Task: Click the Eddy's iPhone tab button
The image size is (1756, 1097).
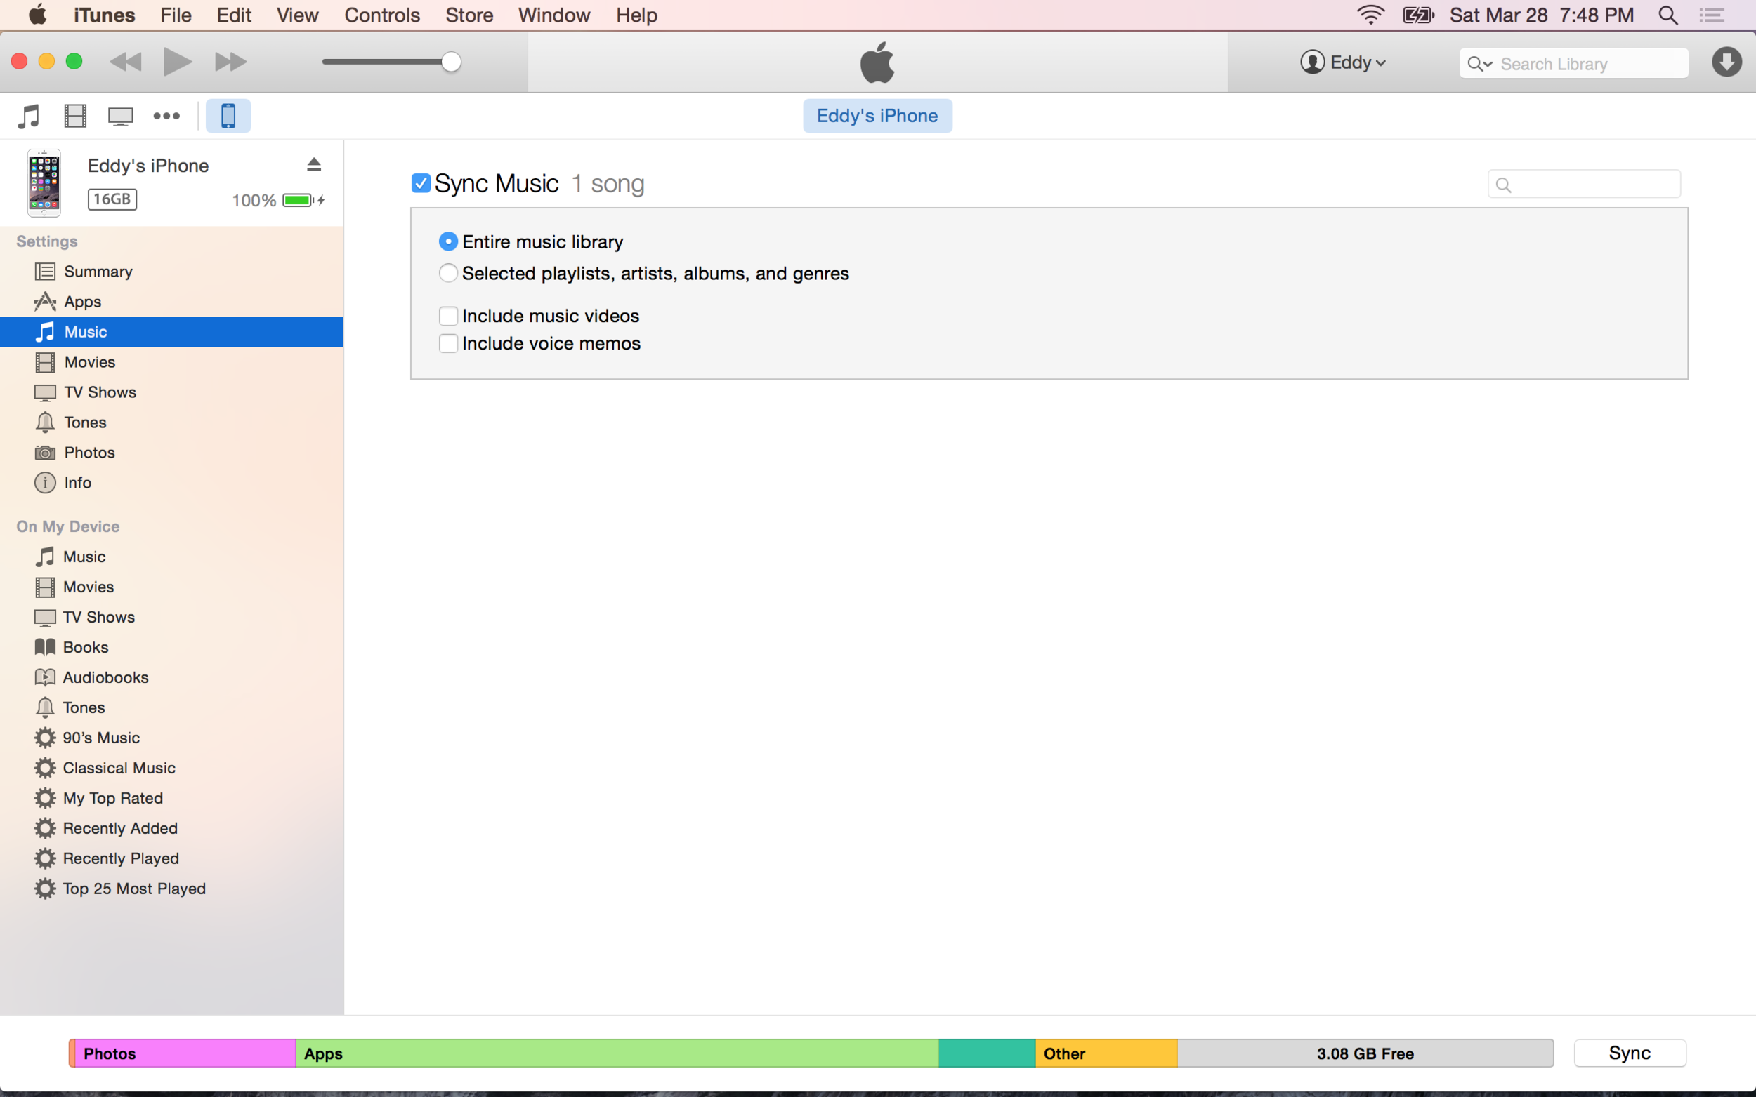Action: [877, 116]
